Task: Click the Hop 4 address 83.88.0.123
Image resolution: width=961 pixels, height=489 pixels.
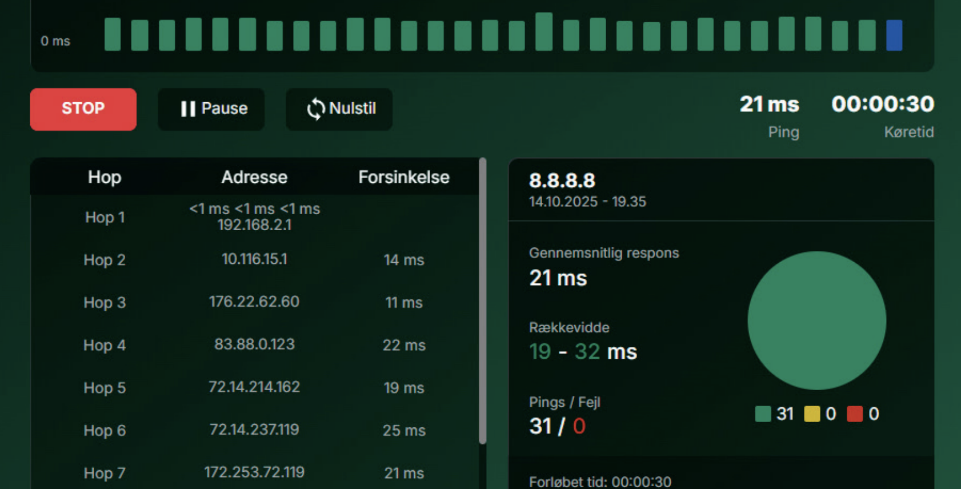Action: point(254,344)
